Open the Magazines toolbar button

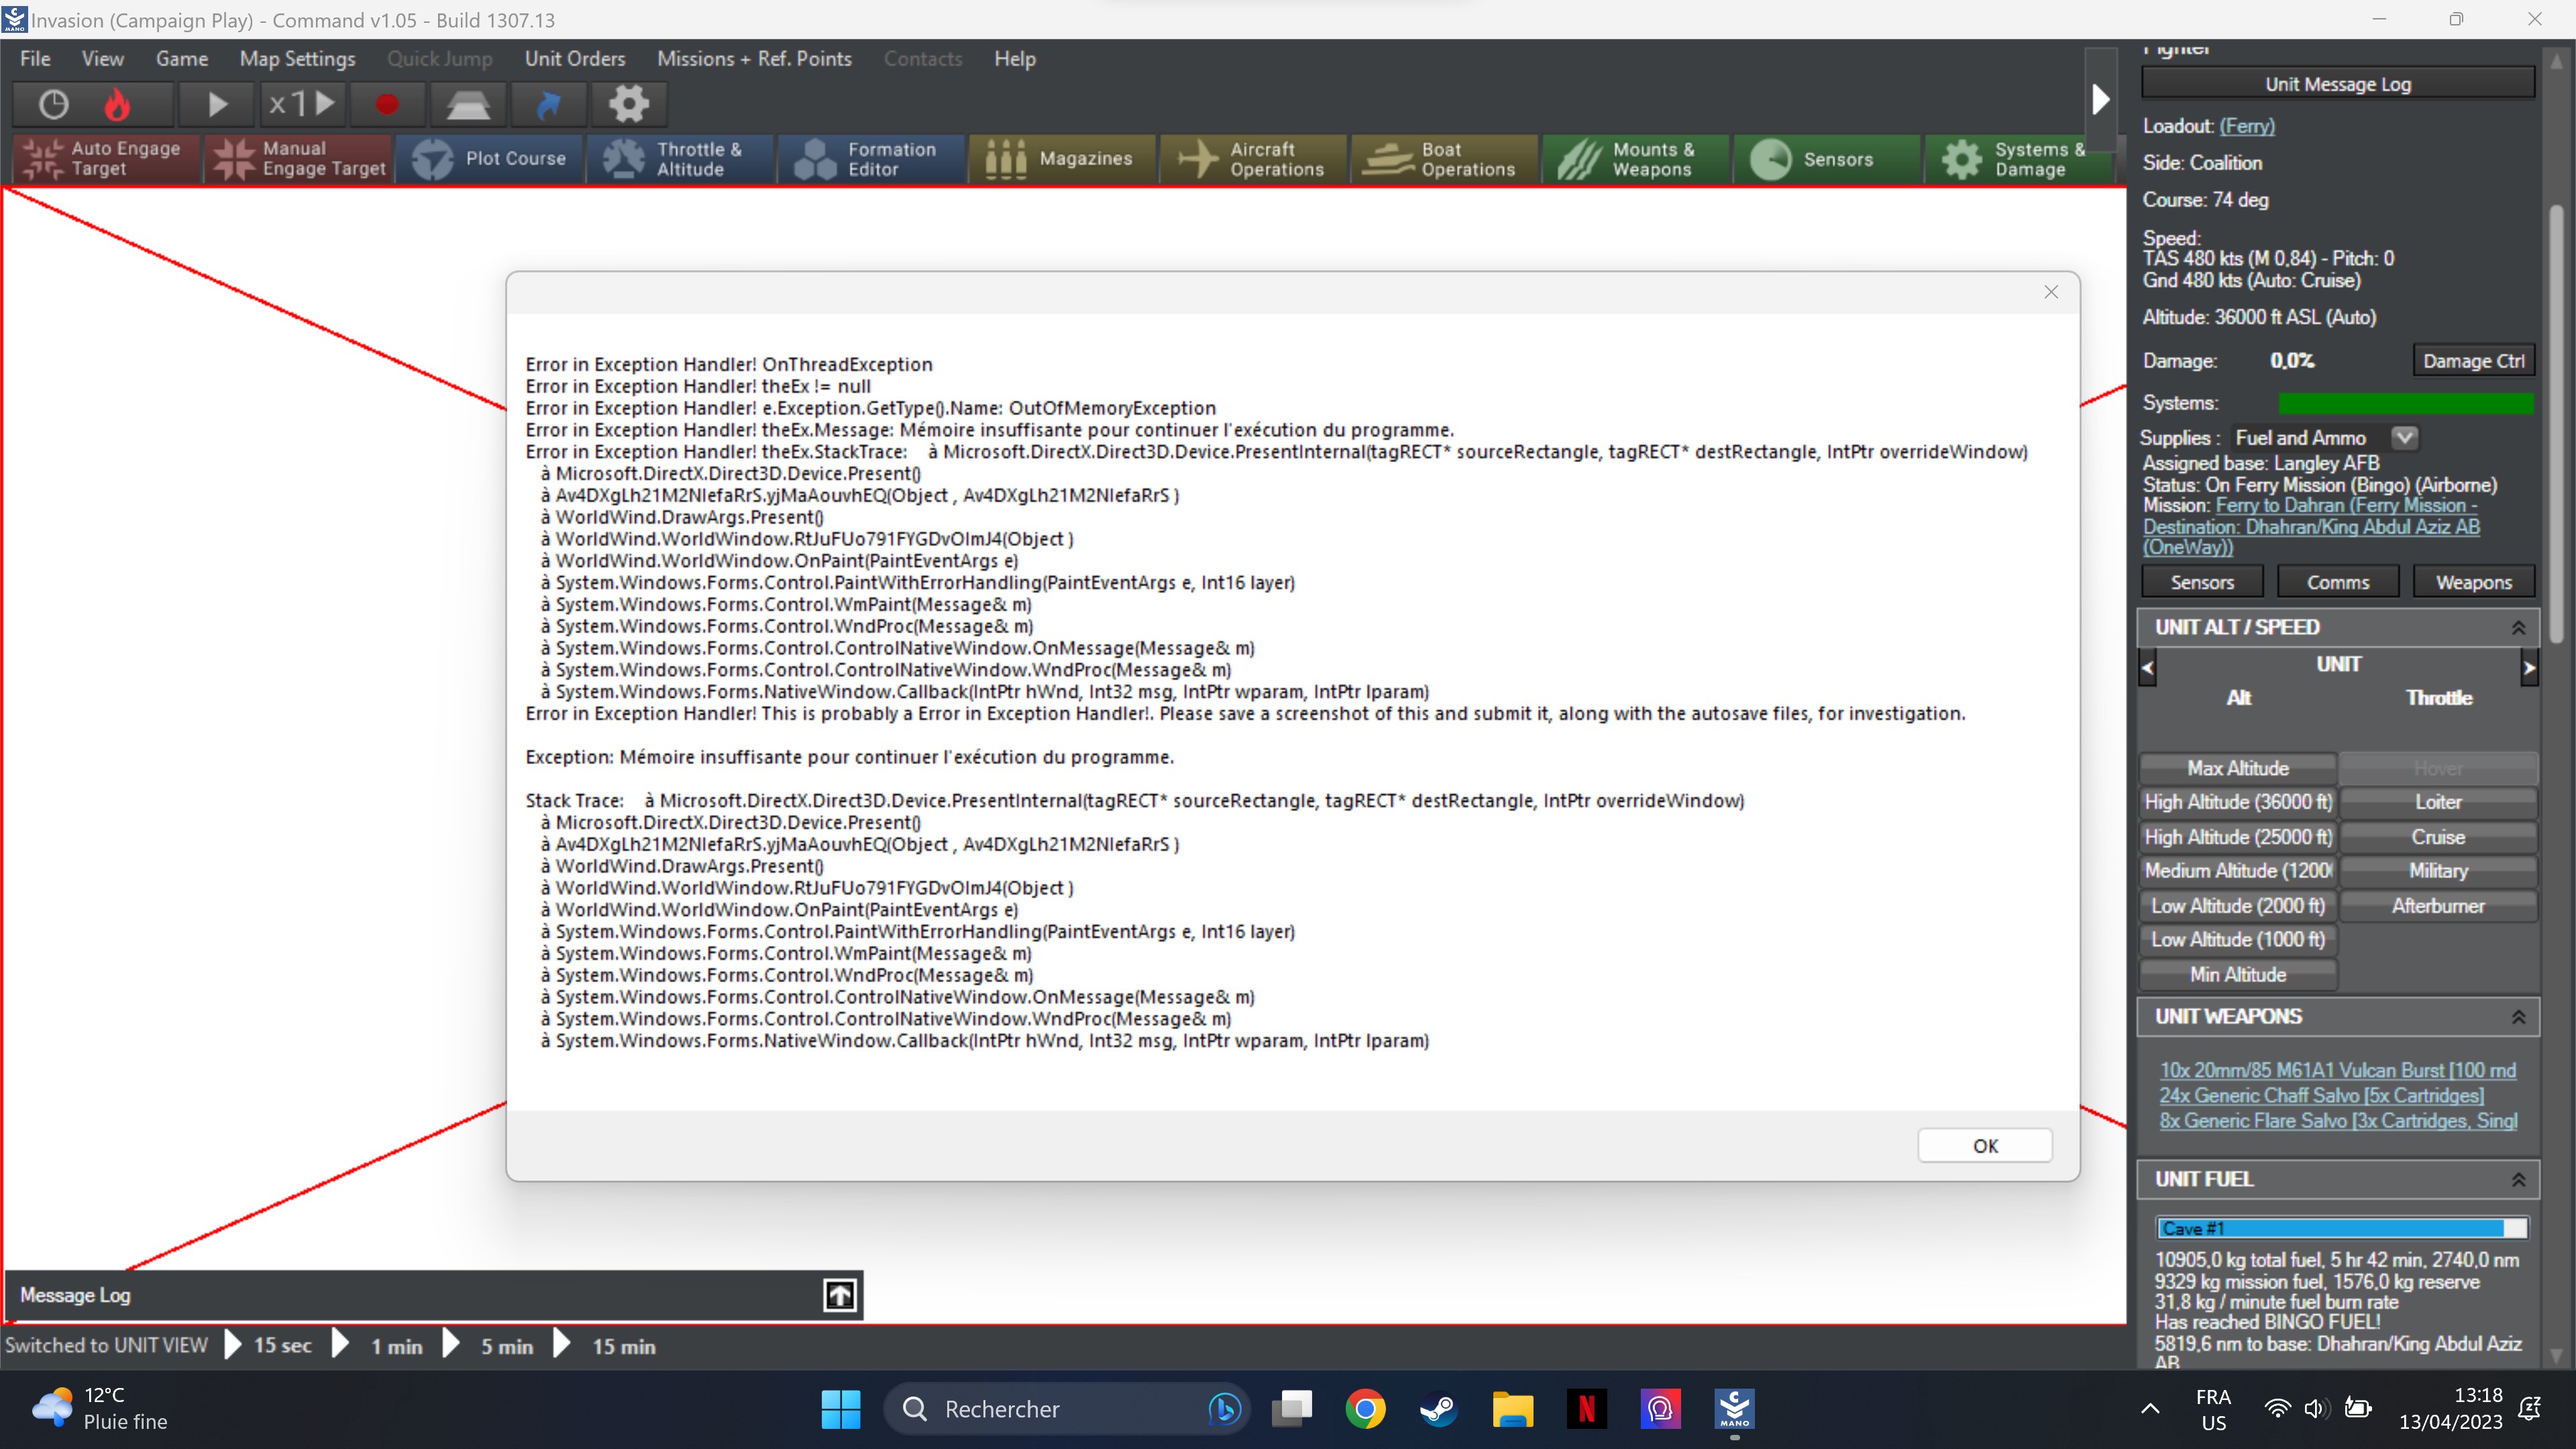(1062, 159)
